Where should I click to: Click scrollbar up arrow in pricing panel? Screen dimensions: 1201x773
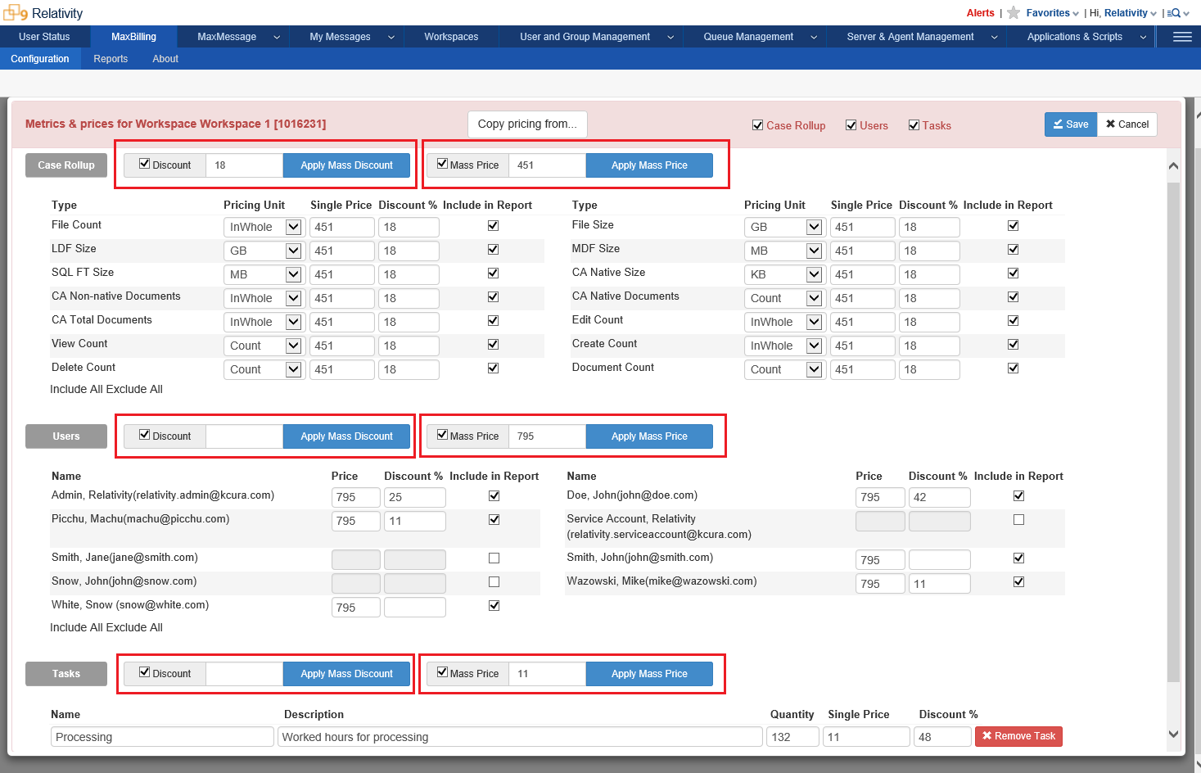point(1173,165)
